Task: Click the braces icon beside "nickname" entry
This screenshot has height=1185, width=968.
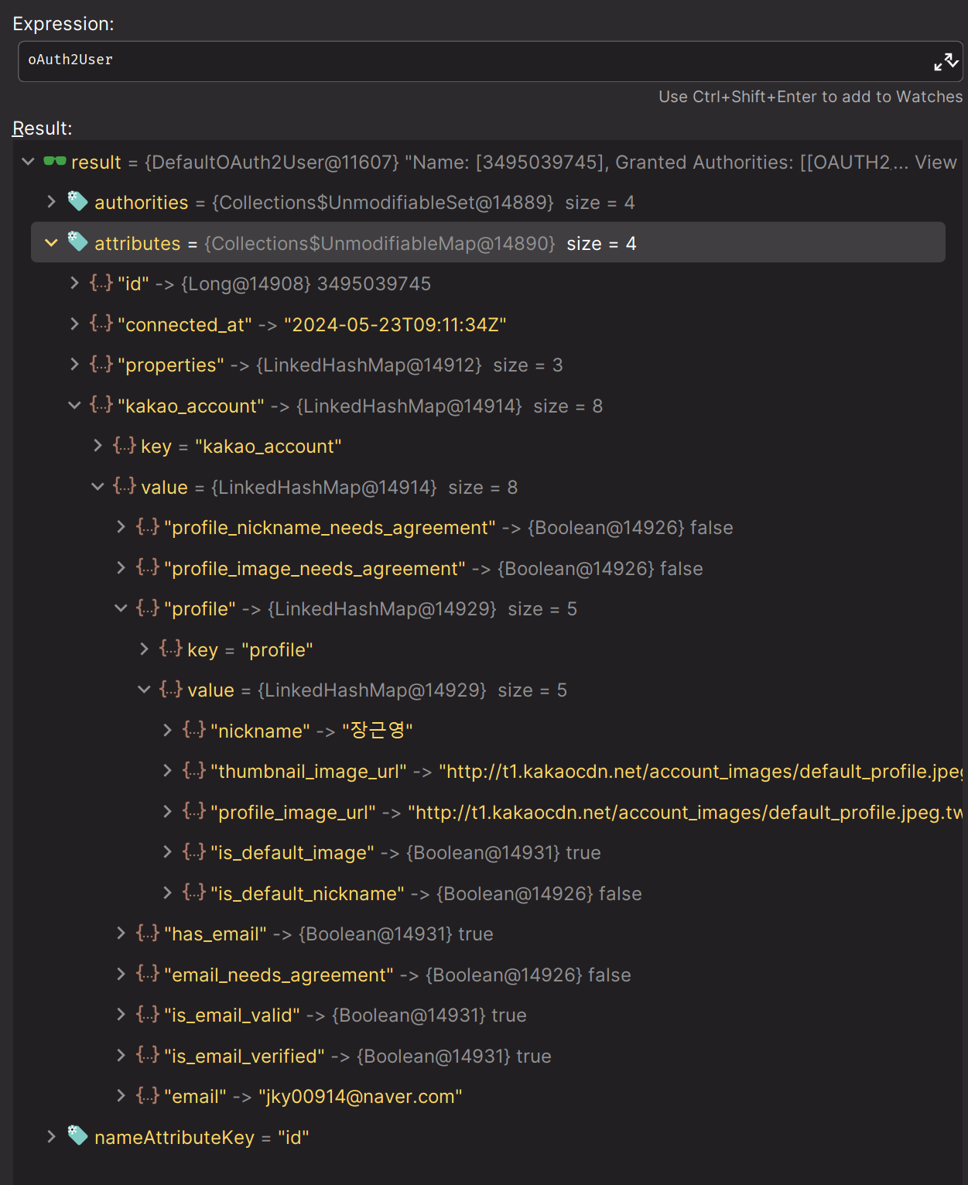Action: click(x=194, y=730)
